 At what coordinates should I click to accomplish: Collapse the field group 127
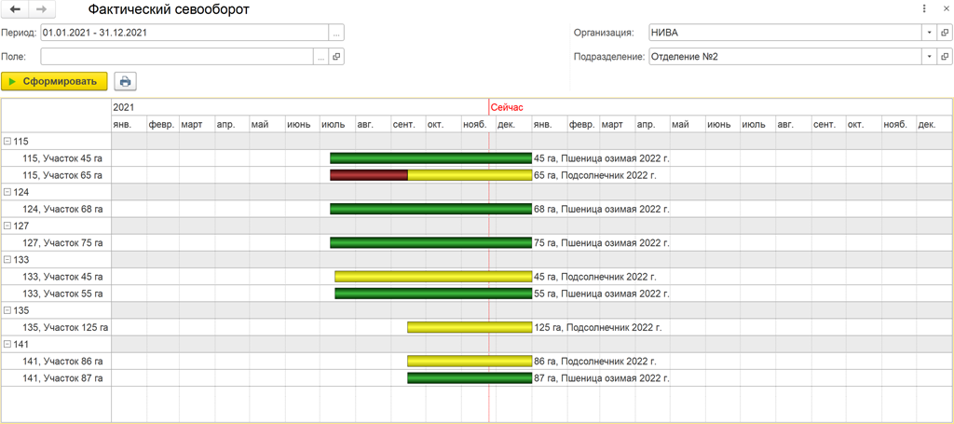7,226
